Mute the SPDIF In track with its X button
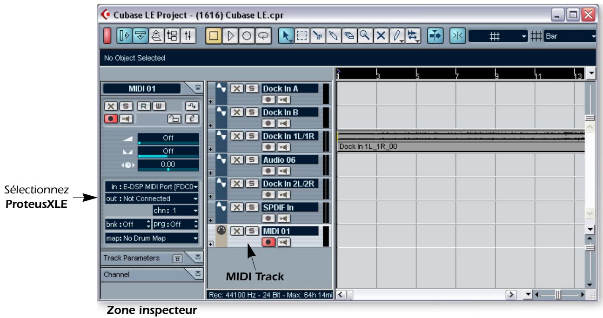Image resolution: width=603 pixels, height=318 pixels. click(236, 206)
